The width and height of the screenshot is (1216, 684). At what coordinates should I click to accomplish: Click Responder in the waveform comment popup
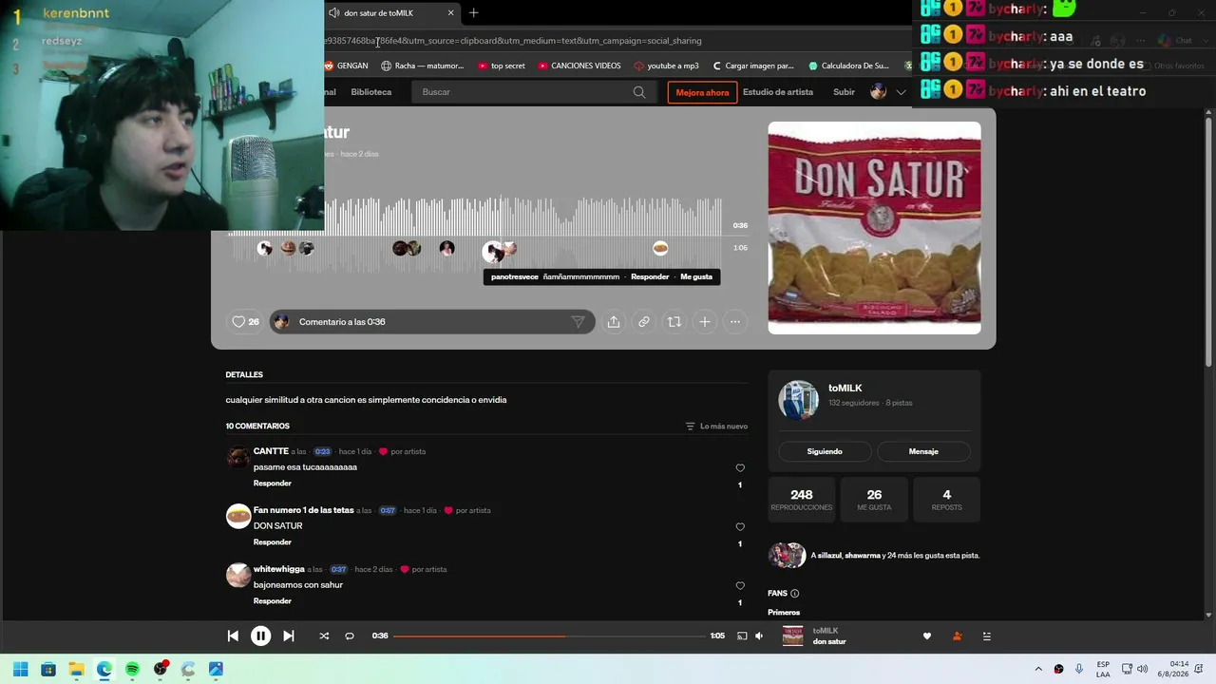tap(650, 277)
